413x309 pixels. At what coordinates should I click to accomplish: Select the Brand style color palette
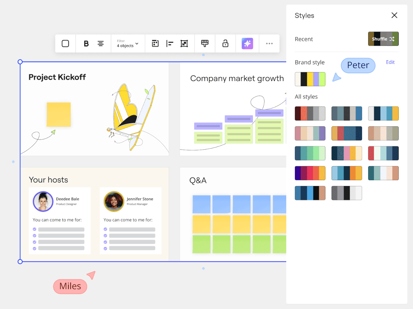pyautogui.click(x=310, y=79)
